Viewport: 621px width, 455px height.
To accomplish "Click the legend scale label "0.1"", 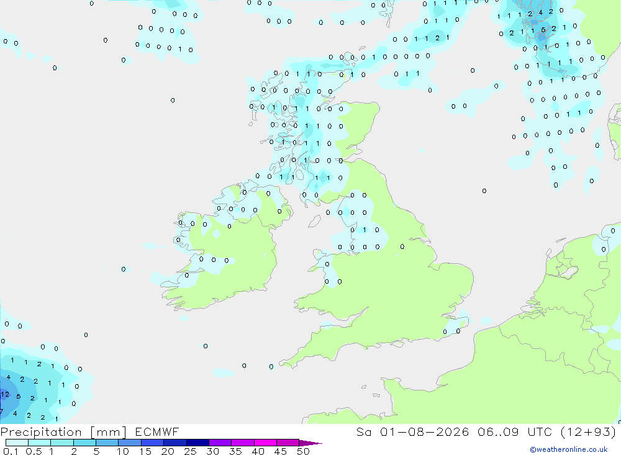I will pyautogui.click(x=11, y=451).
